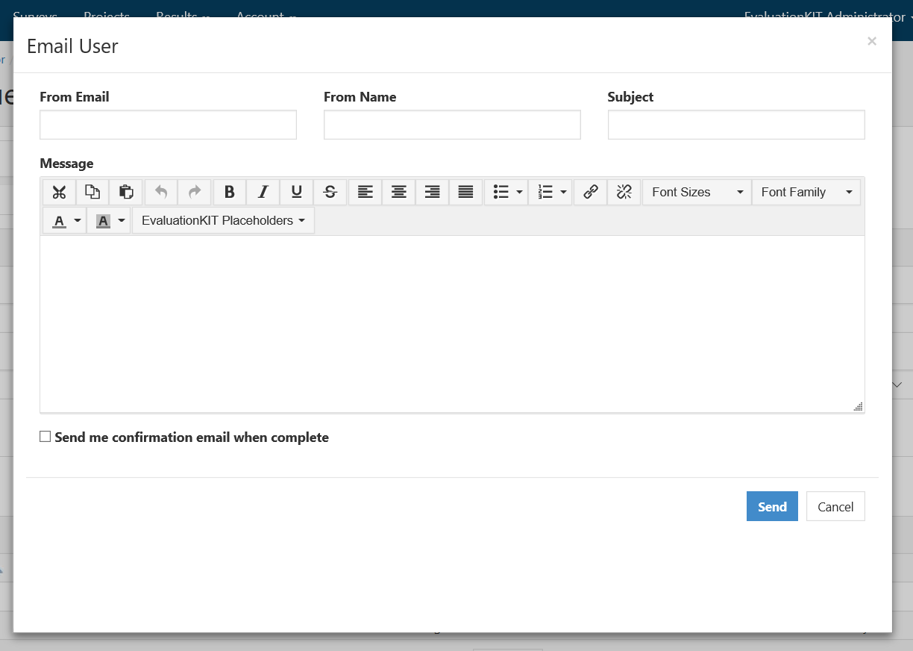
Task: Redo the last edit
Action: click(x=195, y=192)
